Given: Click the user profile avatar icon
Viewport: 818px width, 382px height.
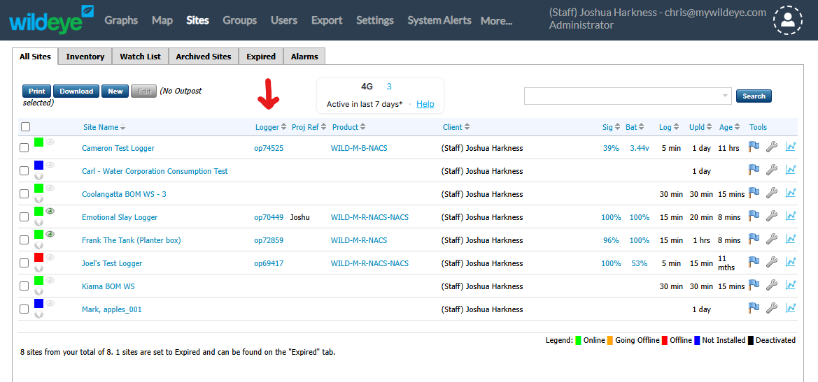Looking at the screenshot, I should 788,21.
